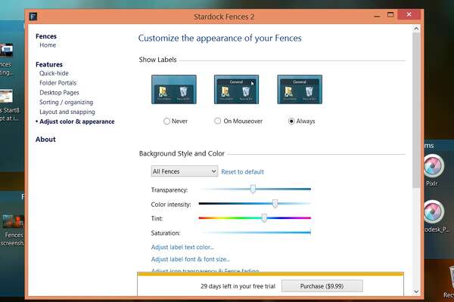The image size is (454, 302).
Task: Click the Fences app icon in title bar
Action: pos(33,17)
